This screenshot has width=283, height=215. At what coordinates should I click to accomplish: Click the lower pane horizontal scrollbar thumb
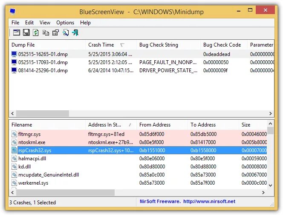[65, 192]
